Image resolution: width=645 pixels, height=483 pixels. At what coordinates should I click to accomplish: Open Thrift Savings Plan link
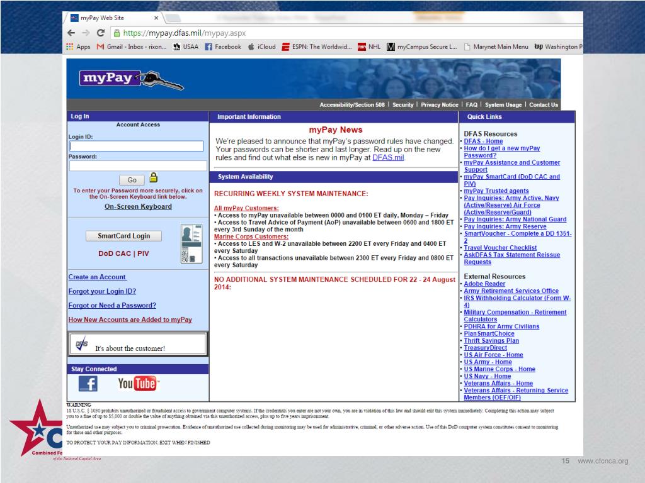coord(491,340)
